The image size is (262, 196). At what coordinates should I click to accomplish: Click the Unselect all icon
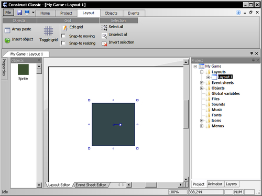click(104, 36)
